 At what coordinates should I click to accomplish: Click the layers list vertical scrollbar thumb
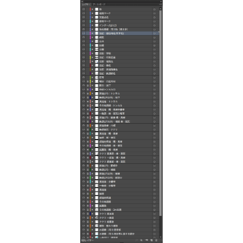(x=161, y=113)
